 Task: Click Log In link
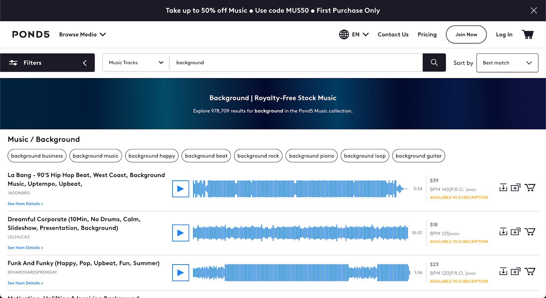504,34
